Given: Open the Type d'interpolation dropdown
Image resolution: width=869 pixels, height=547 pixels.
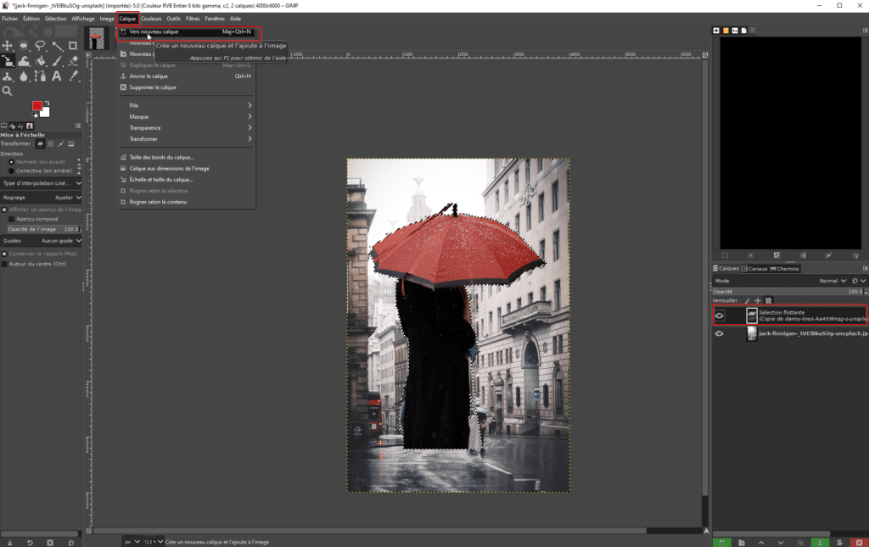Looking at the screenshot, I should (x=42, y=182).
